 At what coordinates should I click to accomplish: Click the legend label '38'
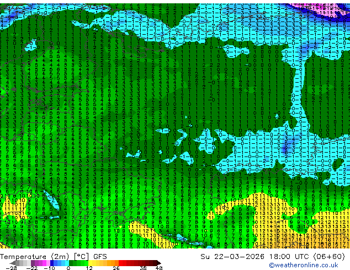click(x=144, y=268)
